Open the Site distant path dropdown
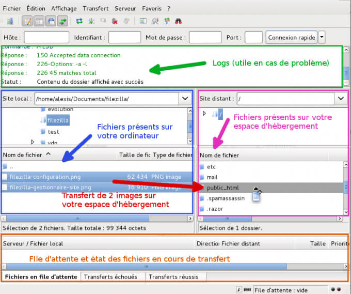Viewport: 351px width, 294px height. point(341,99)
